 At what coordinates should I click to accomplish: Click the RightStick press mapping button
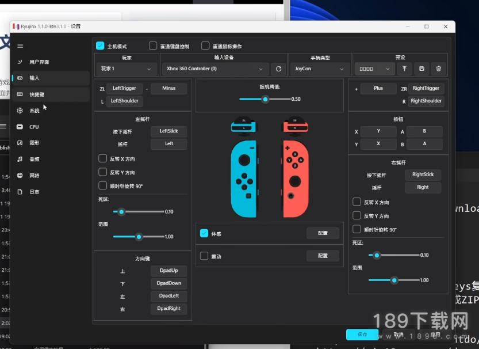tap(423, 174)
